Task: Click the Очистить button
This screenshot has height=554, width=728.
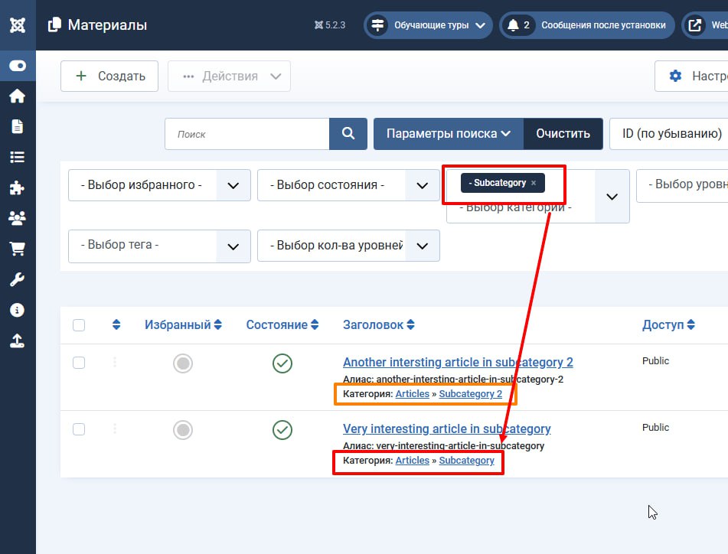Action: click(563, 134)
